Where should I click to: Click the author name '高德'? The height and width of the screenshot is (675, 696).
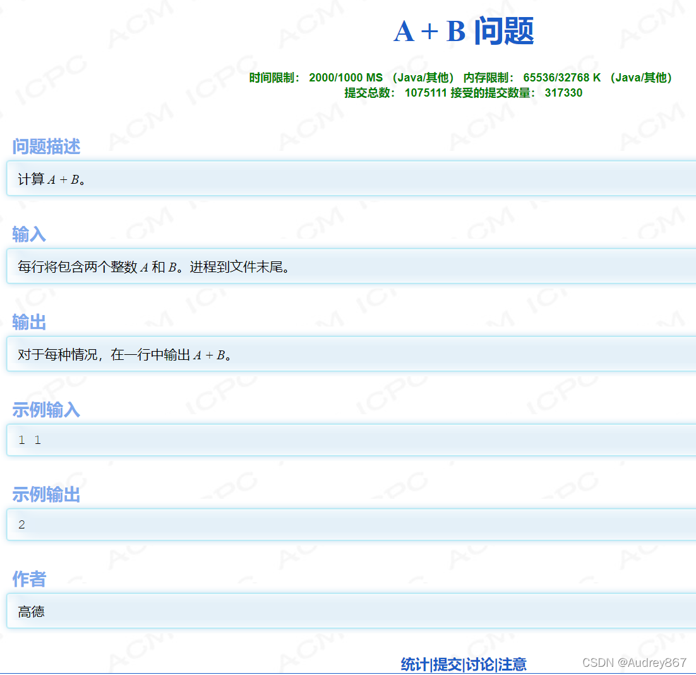click(x=31, y=612)
